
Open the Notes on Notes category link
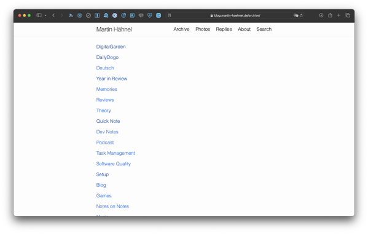[112, 206]
